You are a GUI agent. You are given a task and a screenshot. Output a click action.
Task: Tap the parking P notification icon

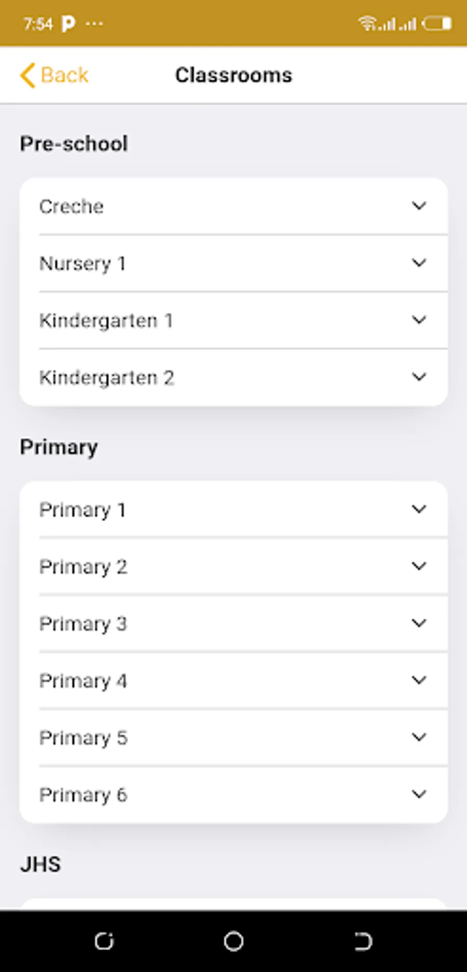click(68, 23)
